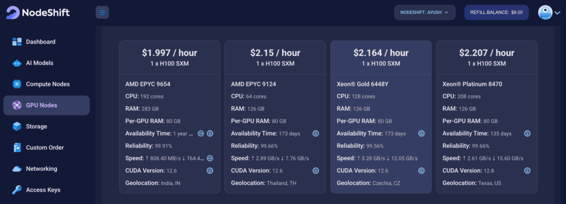Click CUDA 12.8 info icon on Texas node
The height and width of the screenshot is (204, 566).
tap(527, 170)
